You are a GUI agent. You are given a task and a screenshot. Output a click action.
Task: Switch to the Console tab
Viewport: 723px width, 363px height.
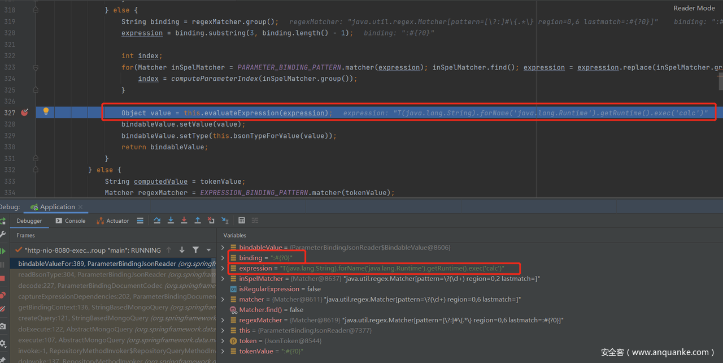71,221
